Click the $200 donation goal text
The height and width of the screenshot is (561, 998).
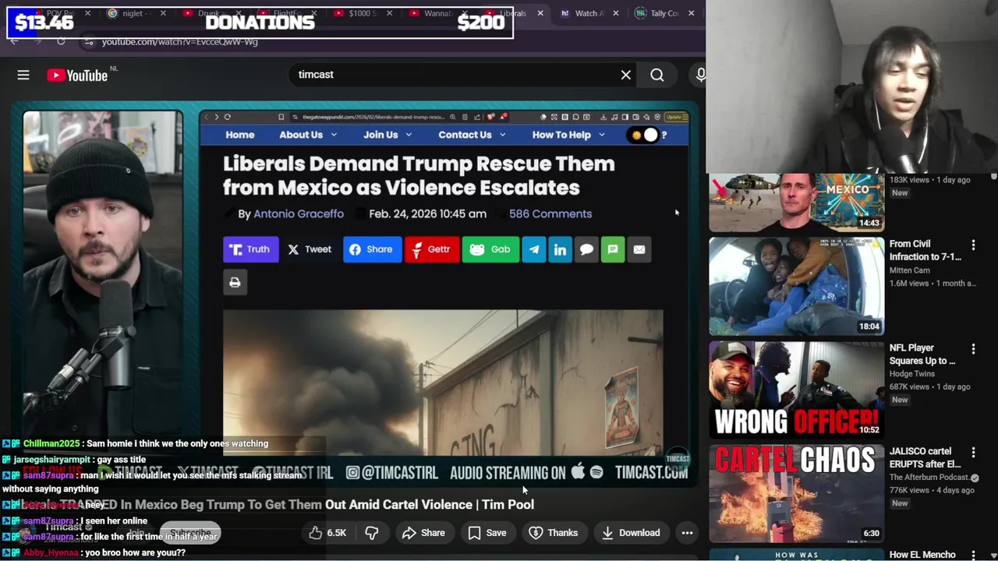pyautogui.click(x=481, y=23)
